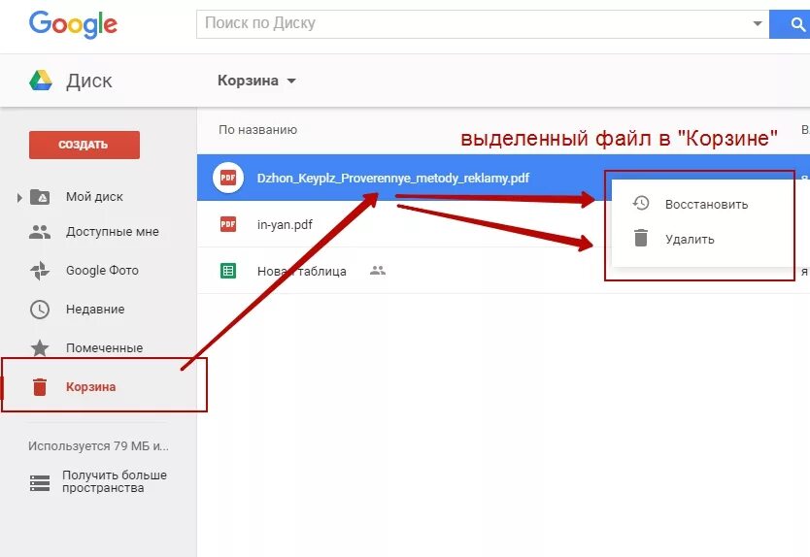Click the Google logo
The height and width of the screenshot is (557, 810).
click(73, 25)
